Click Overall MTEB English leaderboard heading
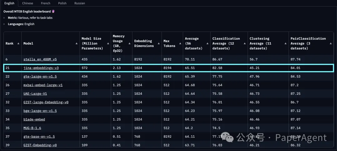Viewport: 337px width, 151px height. [x=29, y=11]
